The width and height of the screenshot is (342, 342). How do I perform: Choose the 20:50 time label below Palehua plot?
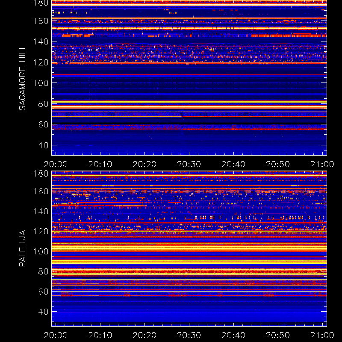(x=278, y=335)
